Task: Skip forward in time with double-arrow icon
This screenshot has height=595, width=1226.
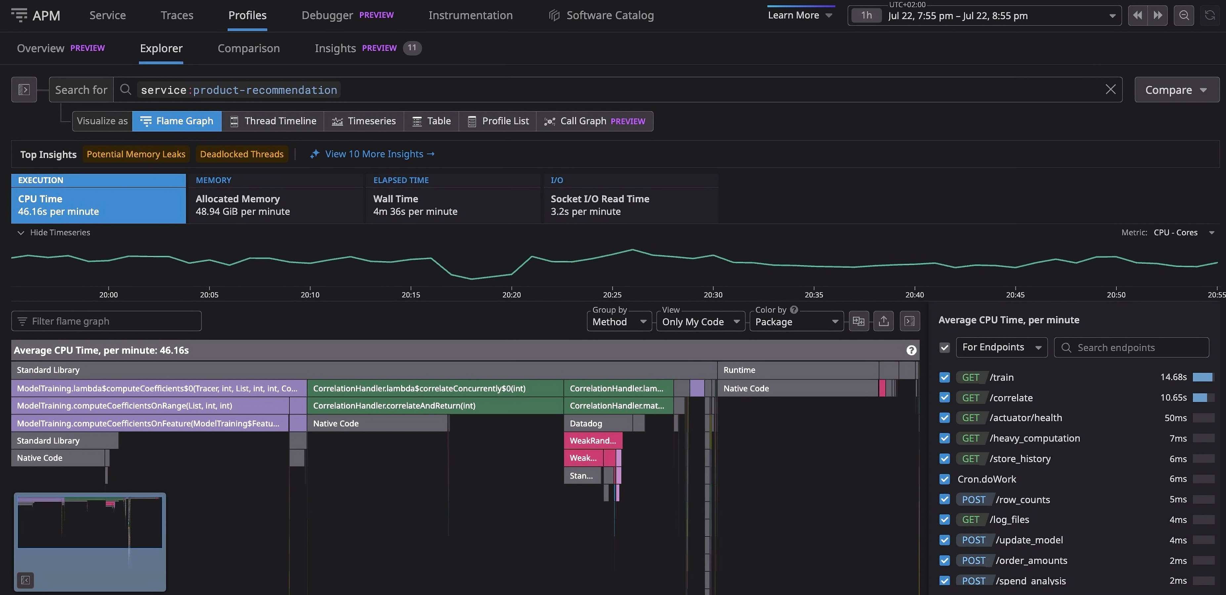Action: tap(1158, 15)
